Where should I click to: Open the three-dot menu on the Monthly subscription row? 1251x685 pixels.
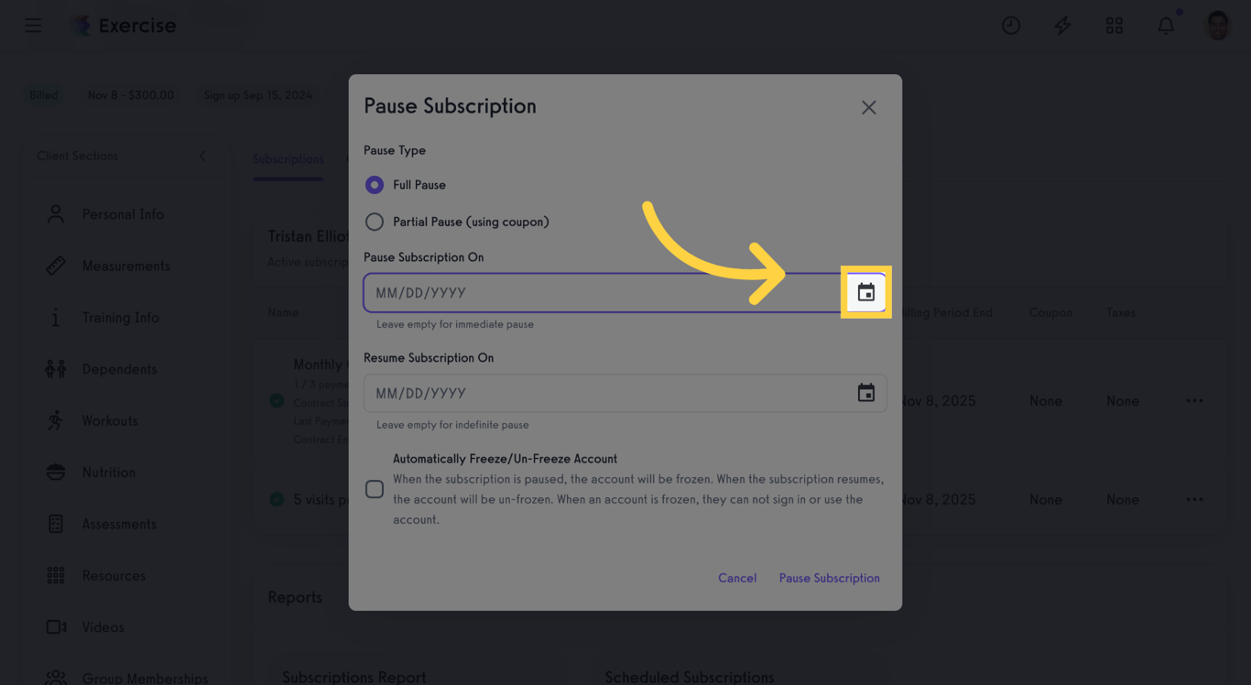[1194, 400]
